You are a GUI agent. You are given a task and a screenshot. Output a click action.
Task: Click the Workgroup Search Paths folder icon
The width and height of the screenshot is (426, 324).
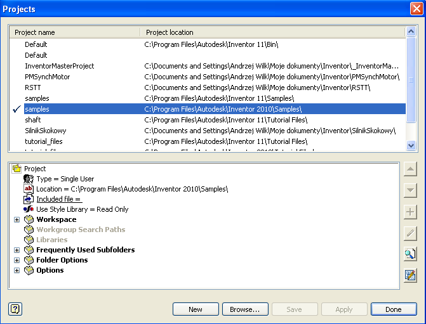(x=29, y=230)
